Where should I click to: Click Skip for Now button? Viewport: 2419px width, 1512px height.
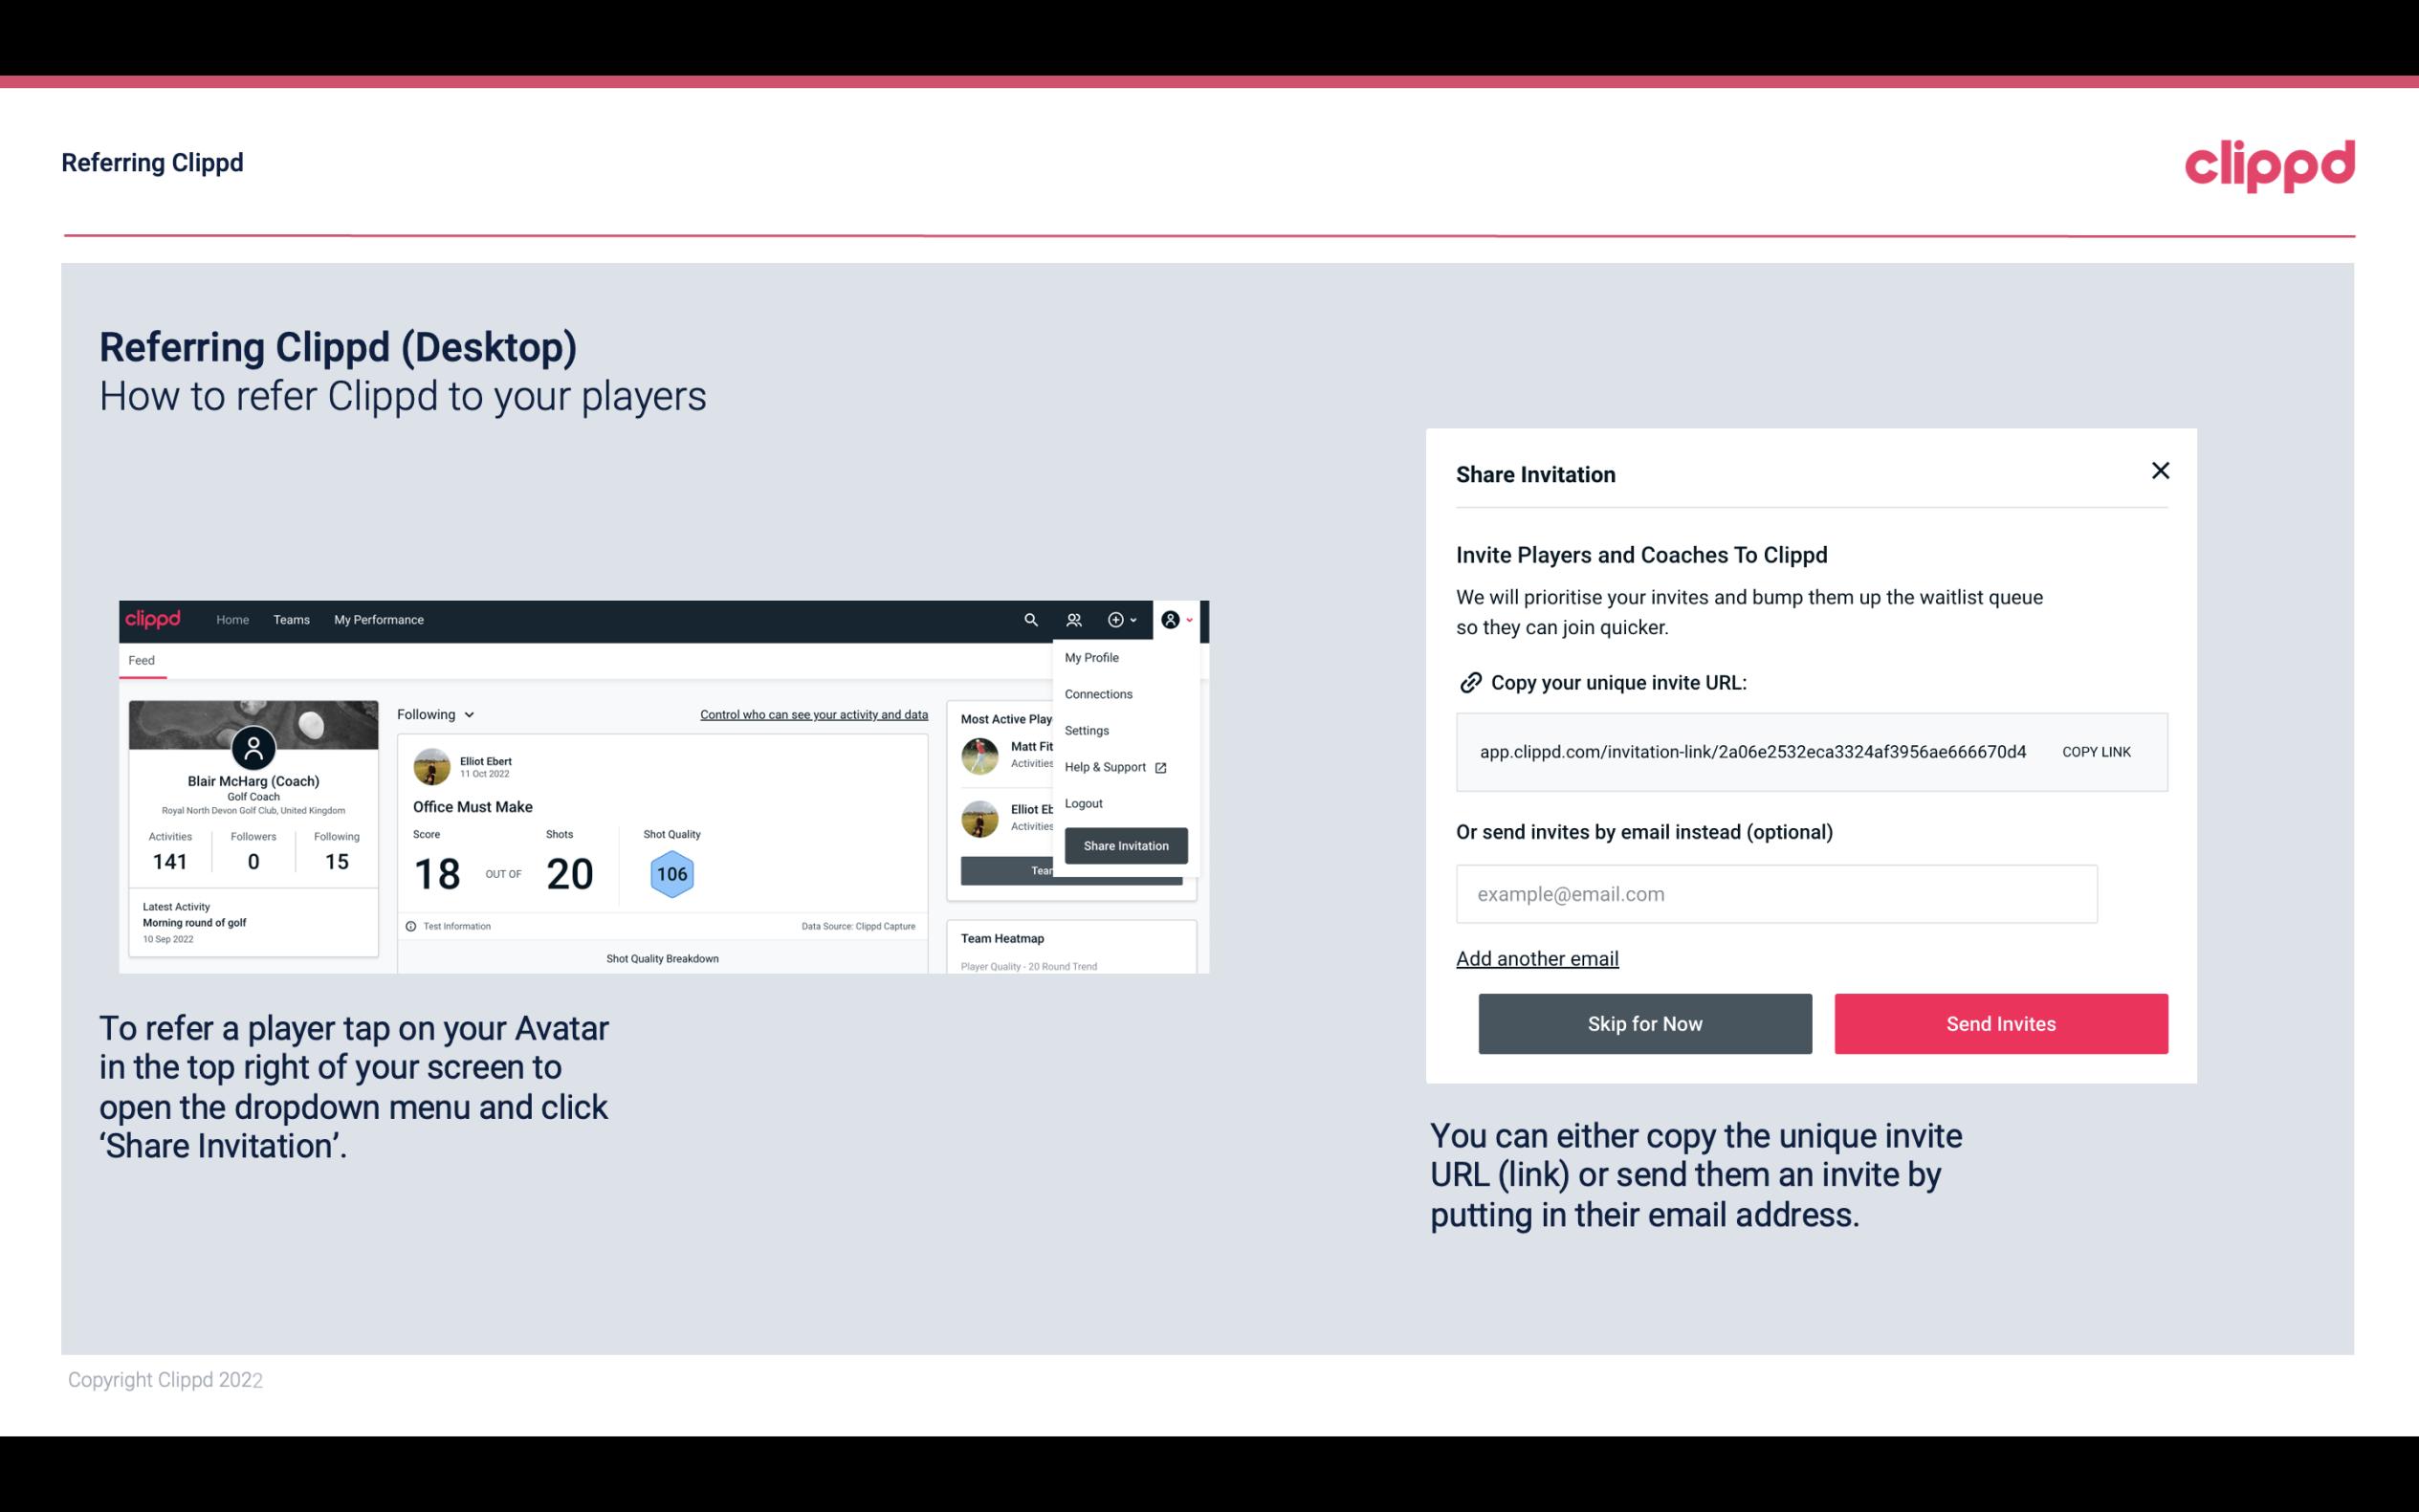point(1644,1022)
